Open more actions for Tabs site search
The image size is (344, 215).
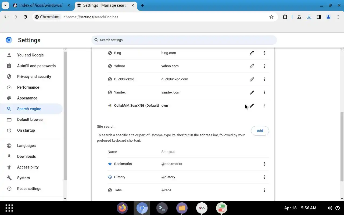(264, 190)
